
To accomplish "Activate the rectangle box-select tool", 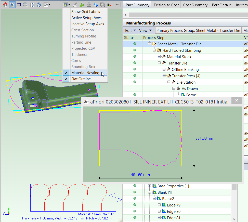I will pos(19,5).
